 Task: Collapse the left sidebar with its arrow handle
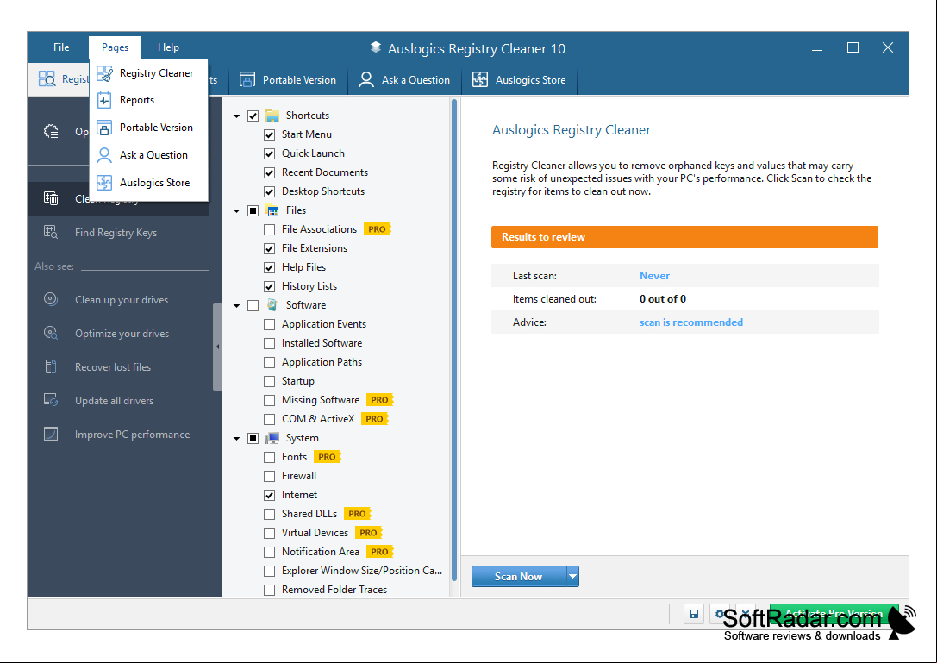217,347
